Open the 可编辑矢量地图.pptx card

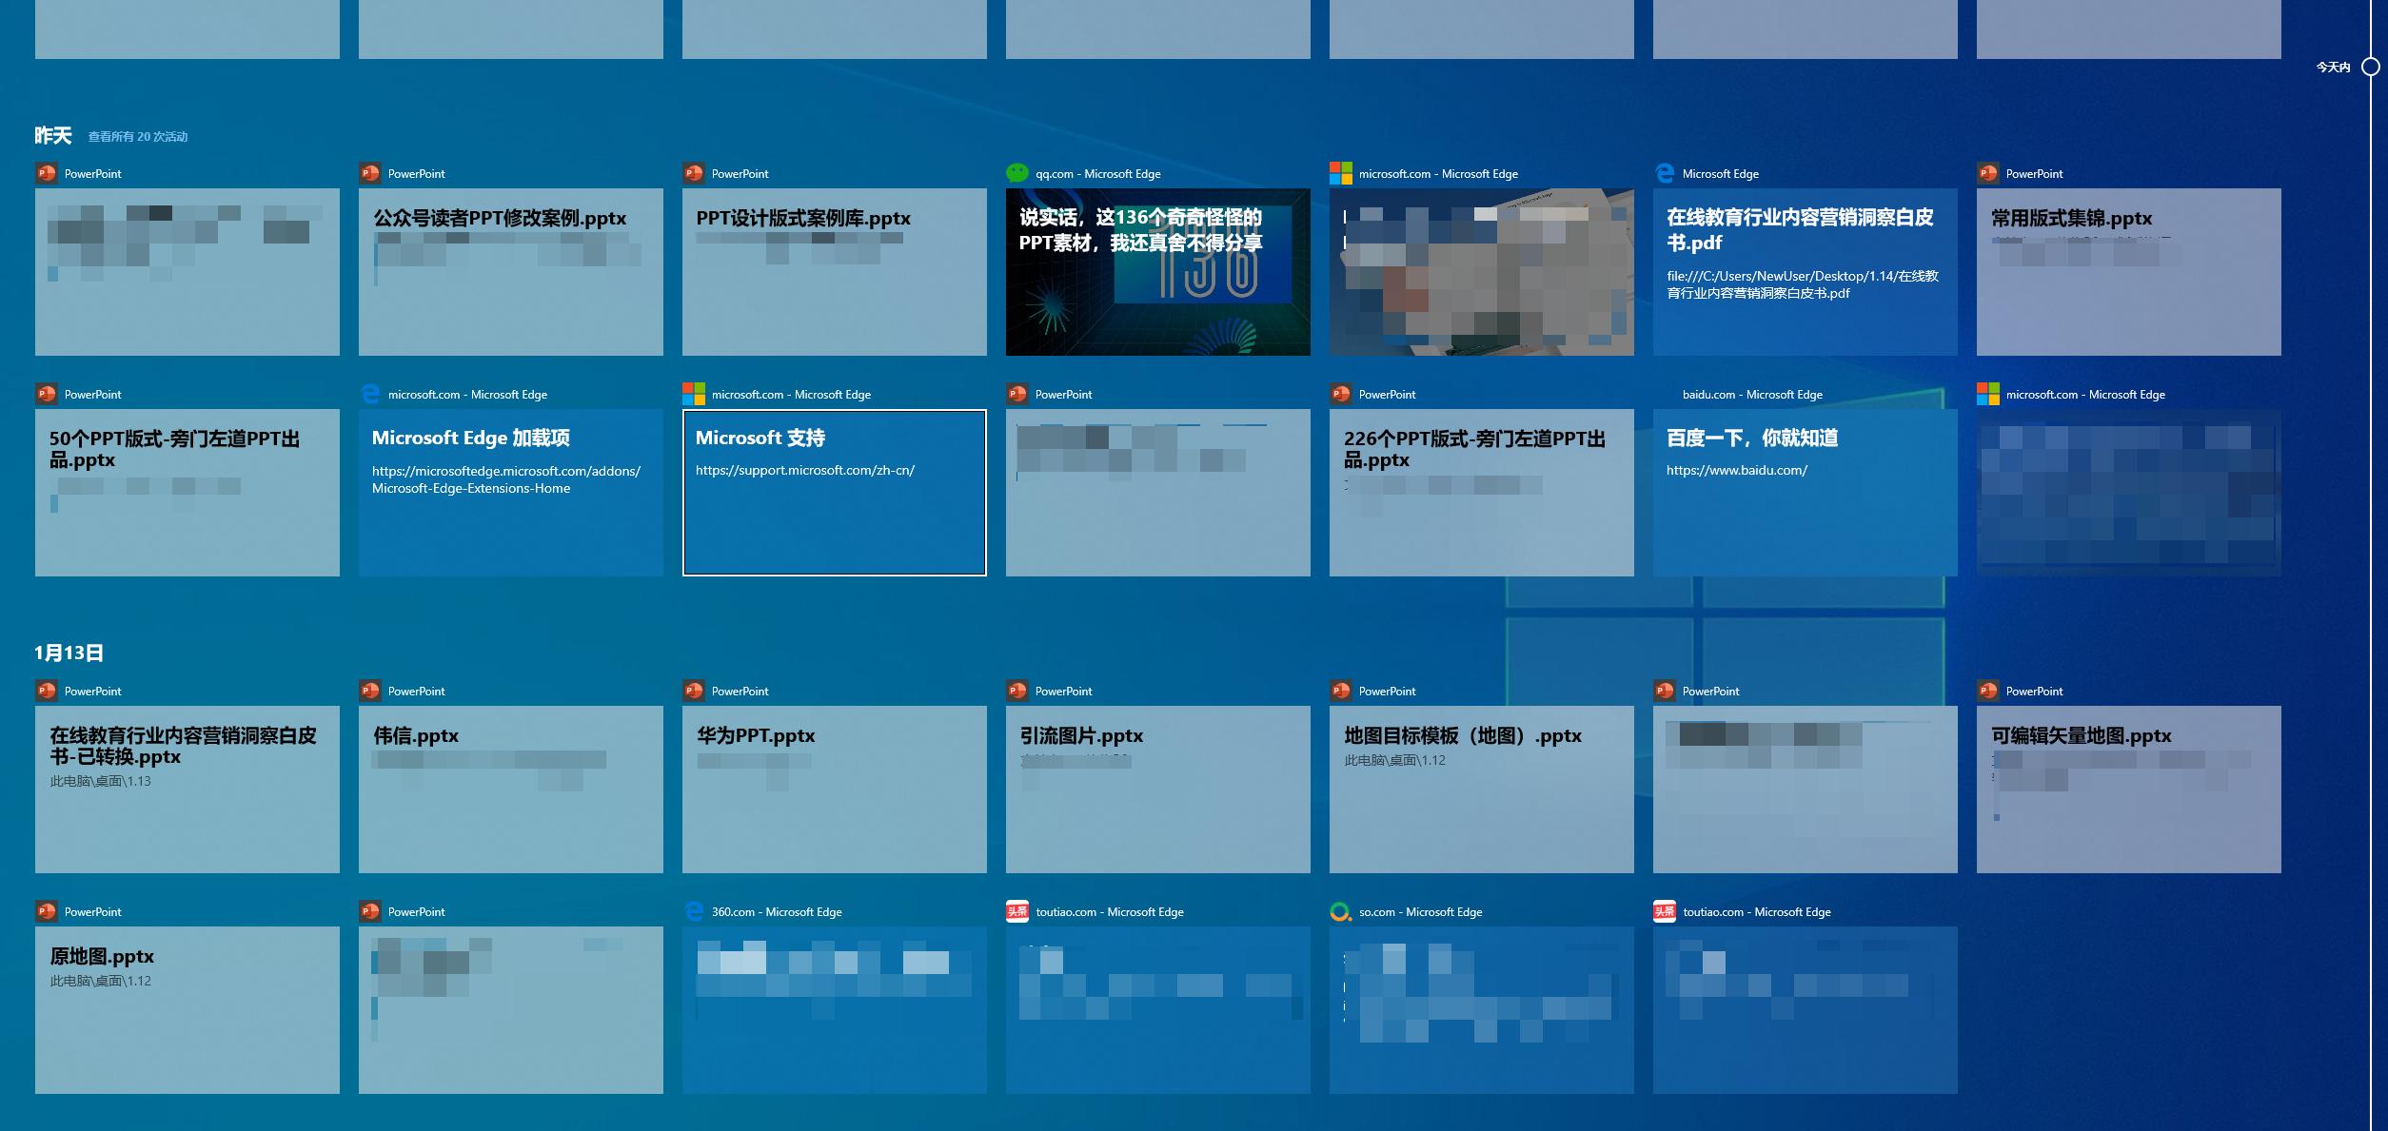click(2128, 790)
